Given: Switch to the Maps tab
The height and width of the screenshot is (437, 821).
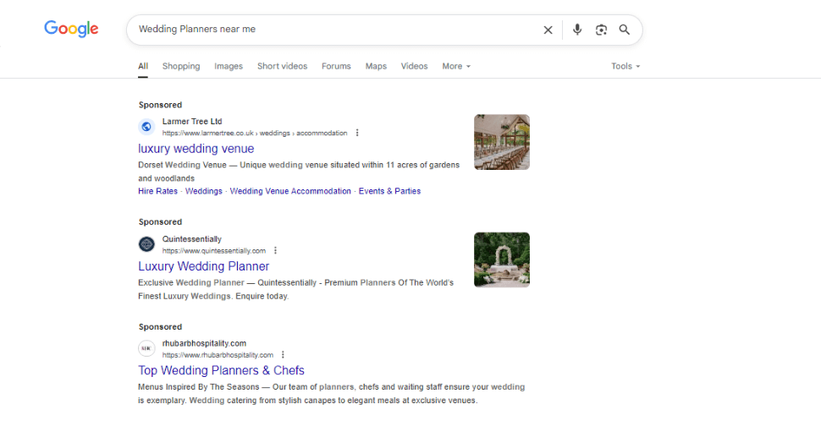Looking at the screenshot, I should point(376,67).
